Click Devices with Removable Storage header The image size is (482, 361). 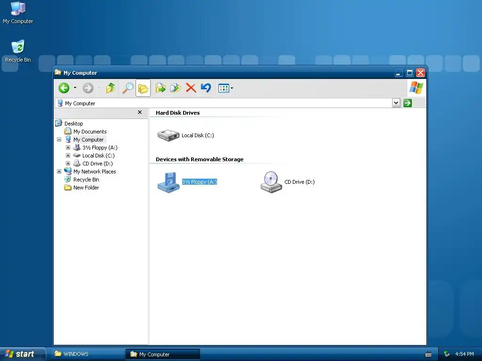click(x=200, y=159)
